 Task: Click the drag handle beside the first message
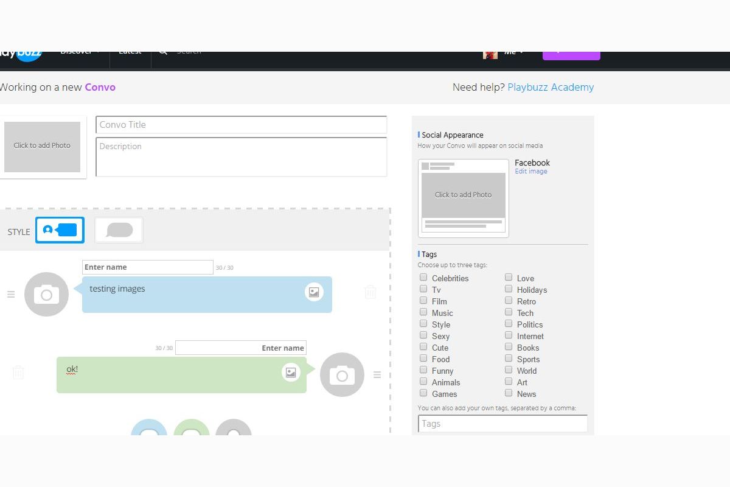pyautogui.click(x=11, y=294)
